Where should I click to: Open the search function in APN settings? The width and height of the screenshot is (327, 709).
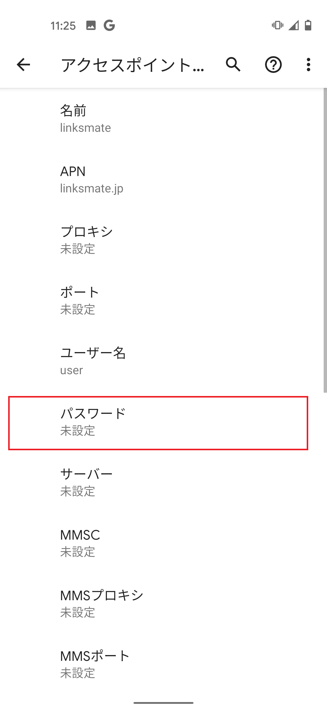(232, 65)
